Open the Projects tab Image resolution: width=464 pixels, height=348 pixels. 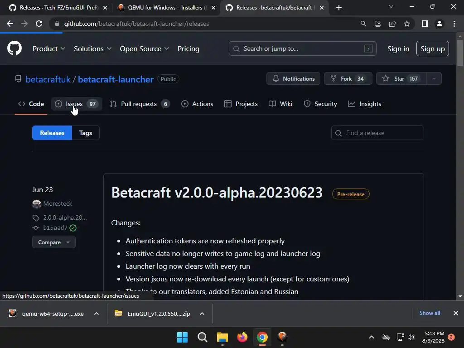pos(241,104)
